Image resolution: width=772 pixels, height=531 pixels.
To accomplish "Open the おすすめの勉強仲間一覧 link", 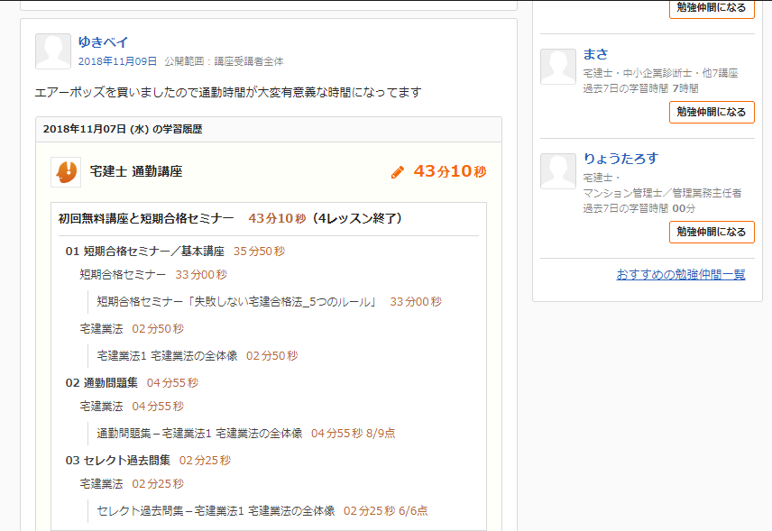I will pyautogui.click(x=681, y=275).
